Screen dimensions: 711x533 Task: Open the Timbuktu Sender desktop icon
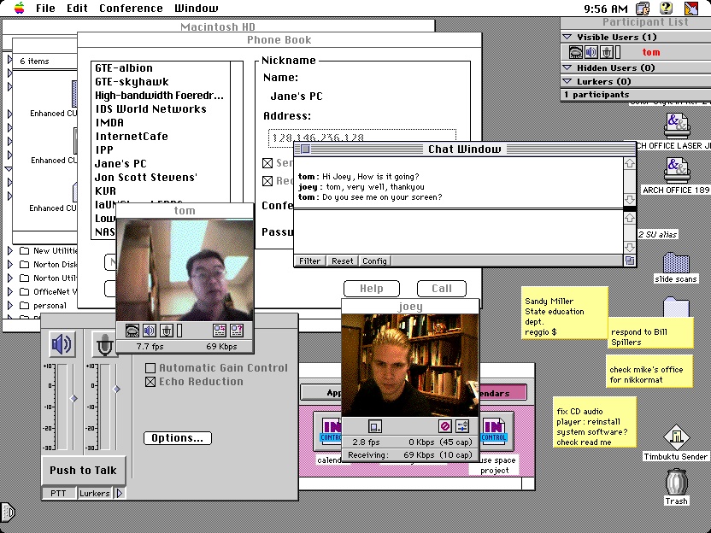676,438
